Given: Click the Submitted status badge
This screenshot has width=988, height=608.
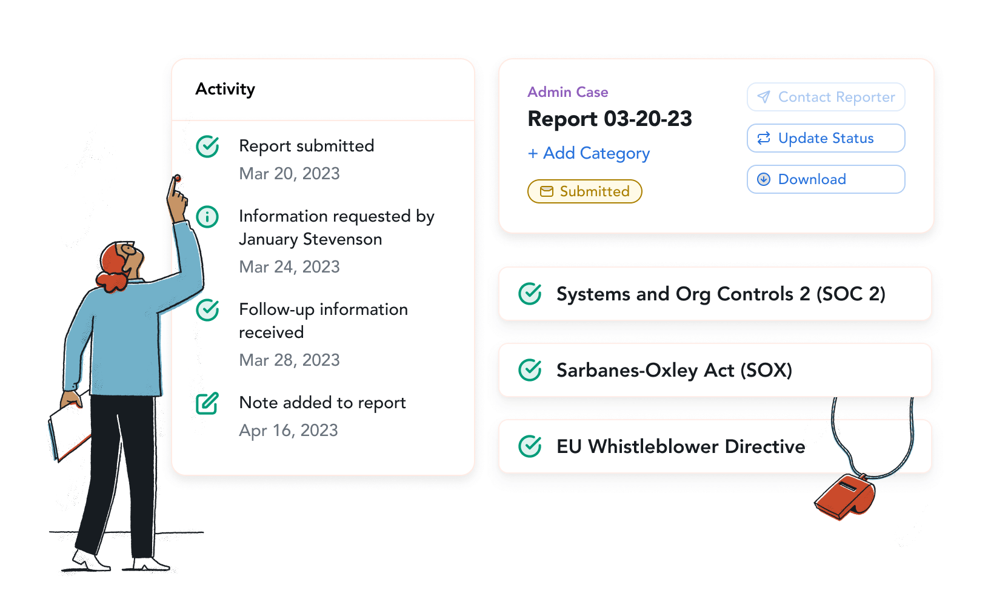Looking at the screenshot, I should pos(584,191).
